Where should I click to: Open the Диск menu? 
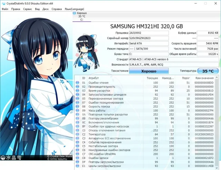pos(46,9)
